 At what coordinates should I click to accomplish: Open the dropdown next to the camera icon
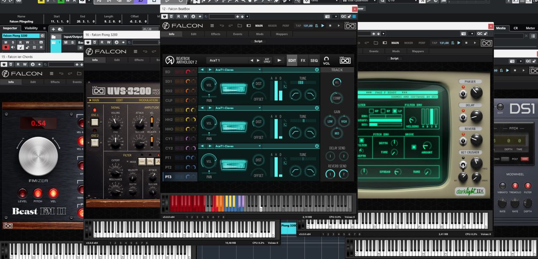tap(336, 17)
